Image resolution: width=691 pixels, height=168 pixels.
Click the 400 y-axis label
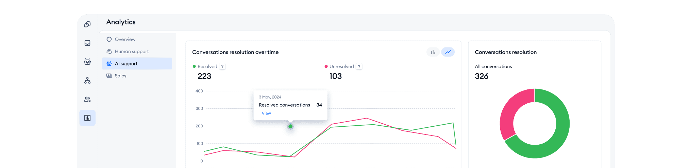coord(199,91)
